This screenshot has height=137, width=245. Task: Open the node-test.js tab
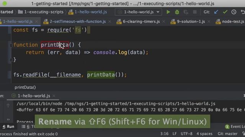(233, 21)
